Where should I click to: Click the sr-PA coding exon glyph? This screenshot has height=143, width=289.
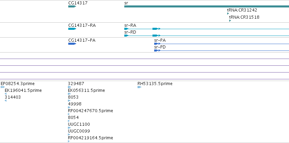(156, 44)
